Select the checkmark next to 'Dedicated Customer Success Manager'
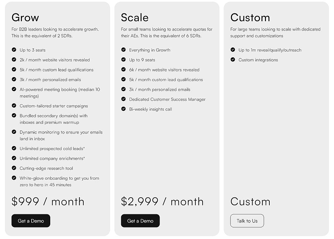 [124, 99]
